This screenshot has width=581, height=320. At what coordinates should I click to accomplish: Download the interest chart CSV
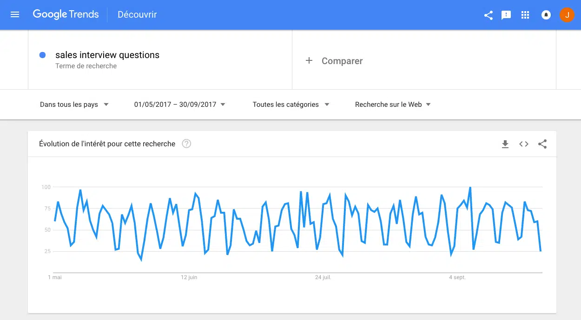pos(505,144)
